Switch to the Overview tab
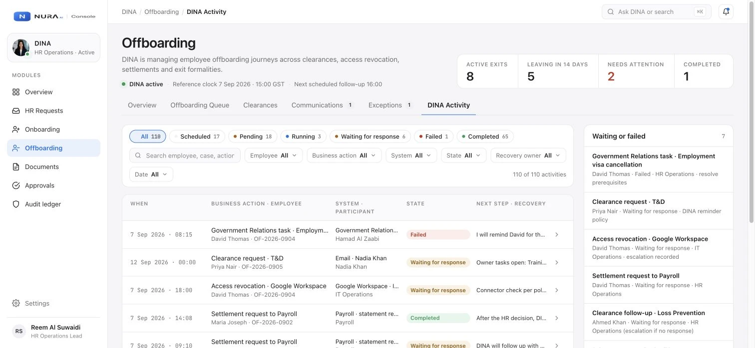Screen dimensions: 755x348 (x=142, y=105)
